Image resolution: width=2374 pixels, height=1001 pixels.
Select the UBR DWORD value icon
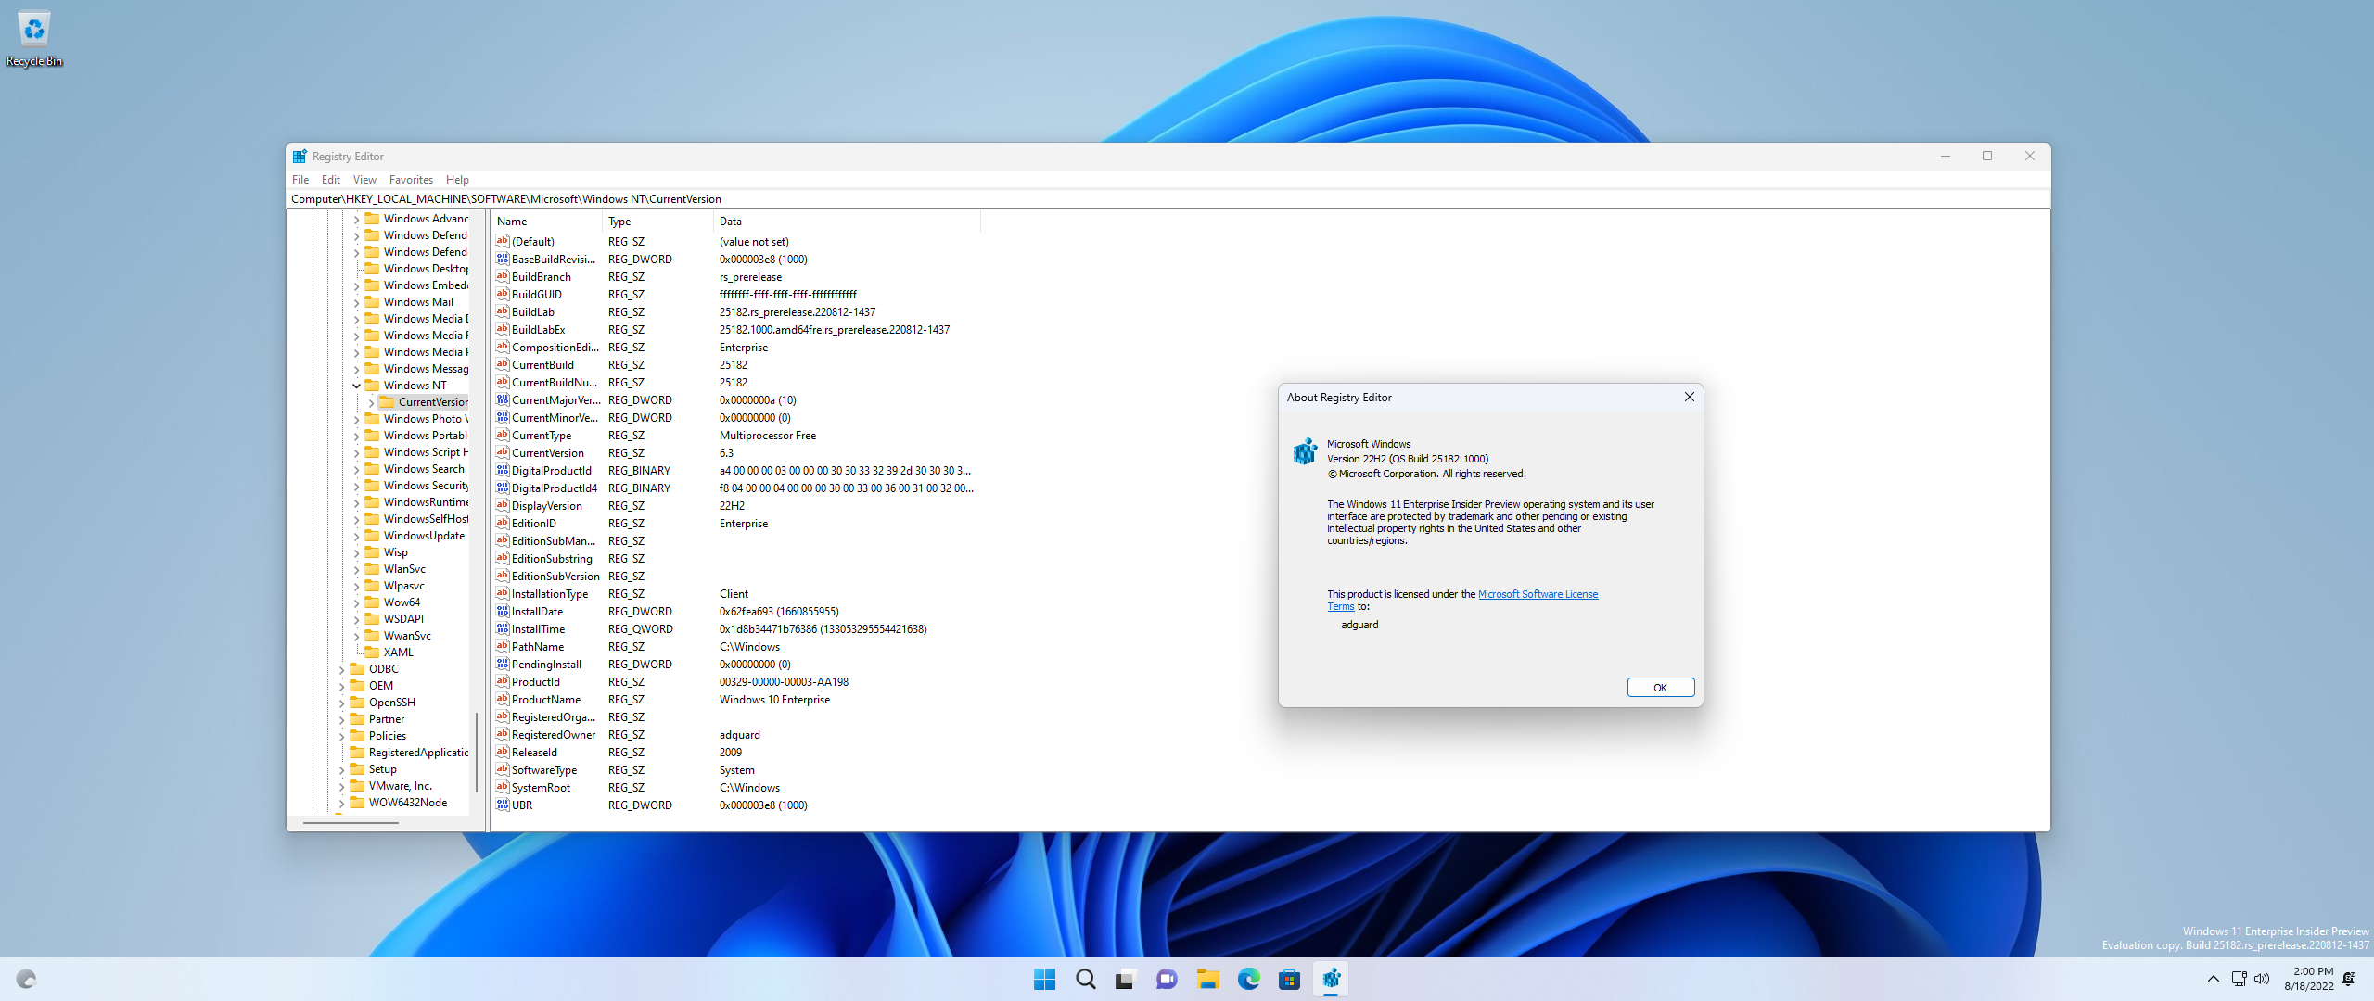503,805
